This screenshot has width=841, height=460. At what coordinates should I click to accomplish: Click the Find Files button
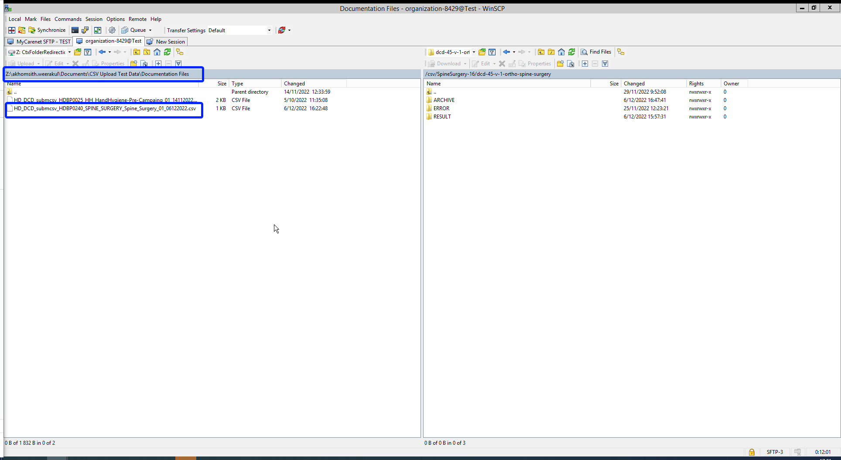click(x=596, y=52)
